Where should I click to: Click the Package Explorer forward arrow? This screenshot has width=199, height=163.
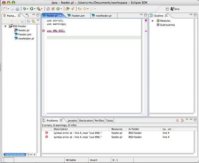(x=17, y=21)
